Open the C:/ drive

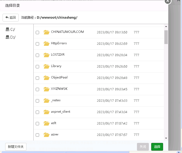tap(10, 29)
